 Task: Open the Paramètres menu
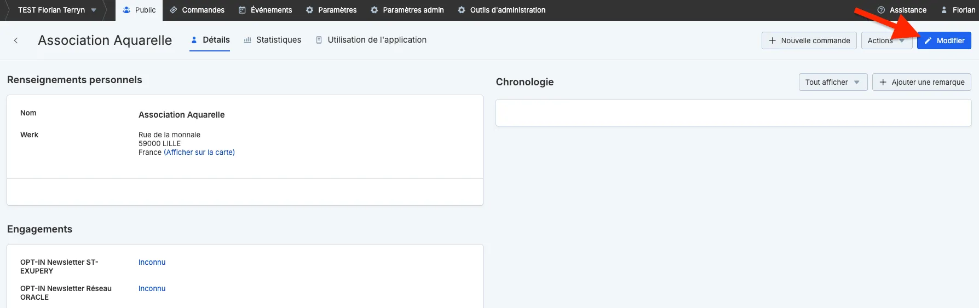331,10
